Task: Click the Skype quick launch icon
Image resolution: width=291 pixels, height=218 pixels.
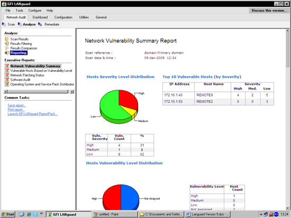Action: pyautogui.click(x=35, y=214)
